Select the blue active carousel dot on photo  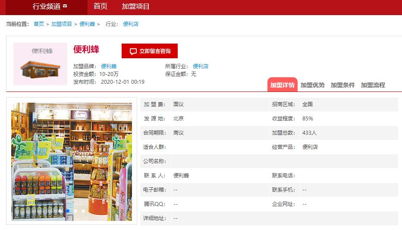coord(68,211)
